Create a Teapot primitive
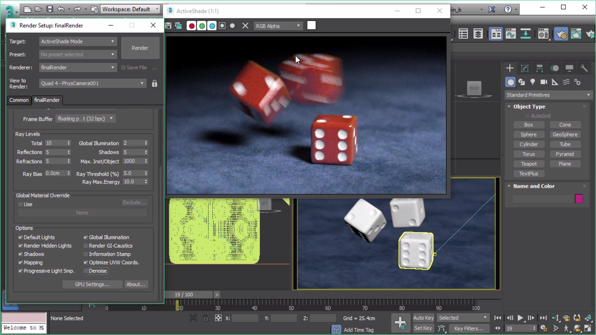 pos(529,164)
